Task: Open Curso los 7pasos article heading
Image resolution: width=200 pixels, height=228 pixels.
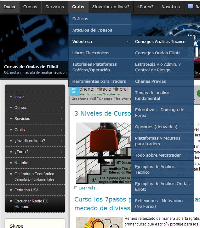Action: point(103,204)
